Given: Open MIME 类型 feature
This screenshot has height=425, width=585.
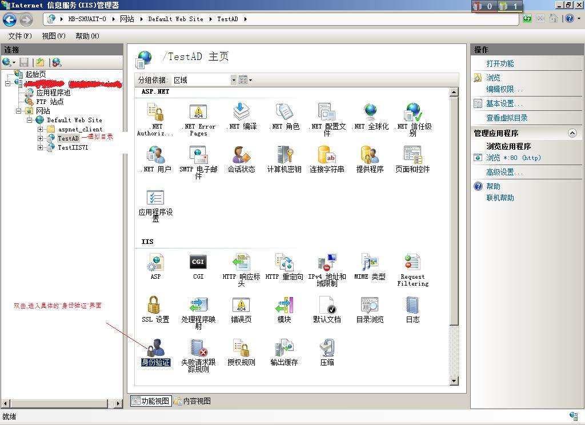Looking at the screenshot, I should coord(370,266).
